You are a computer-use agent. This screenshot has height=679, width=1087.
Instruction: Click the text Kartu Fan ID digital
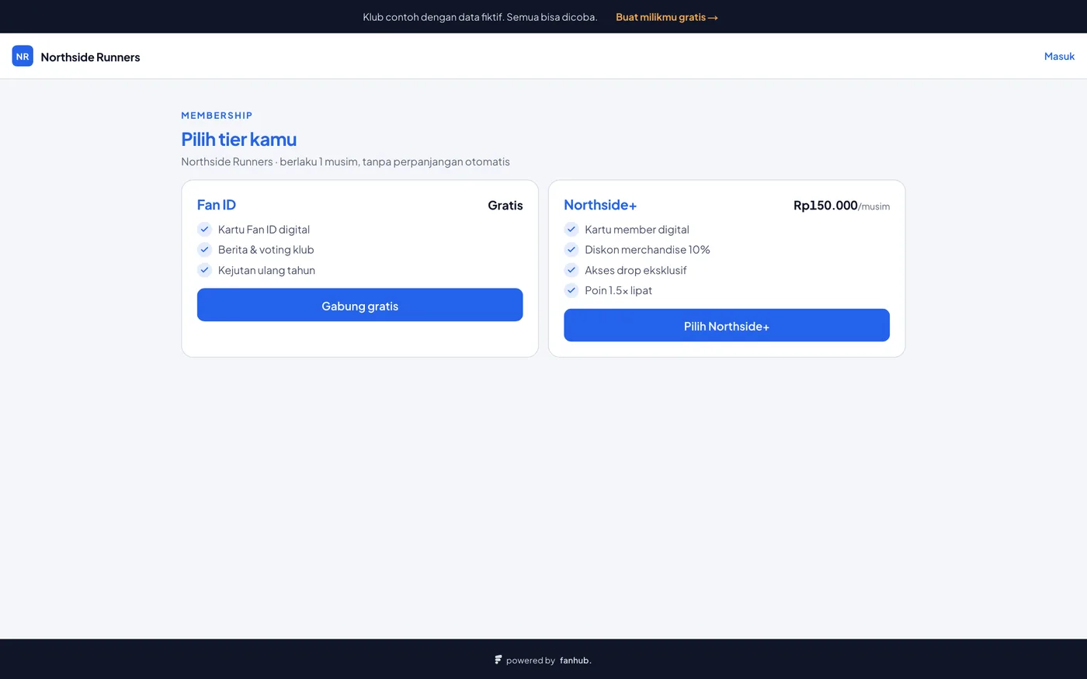coord(264,229)
